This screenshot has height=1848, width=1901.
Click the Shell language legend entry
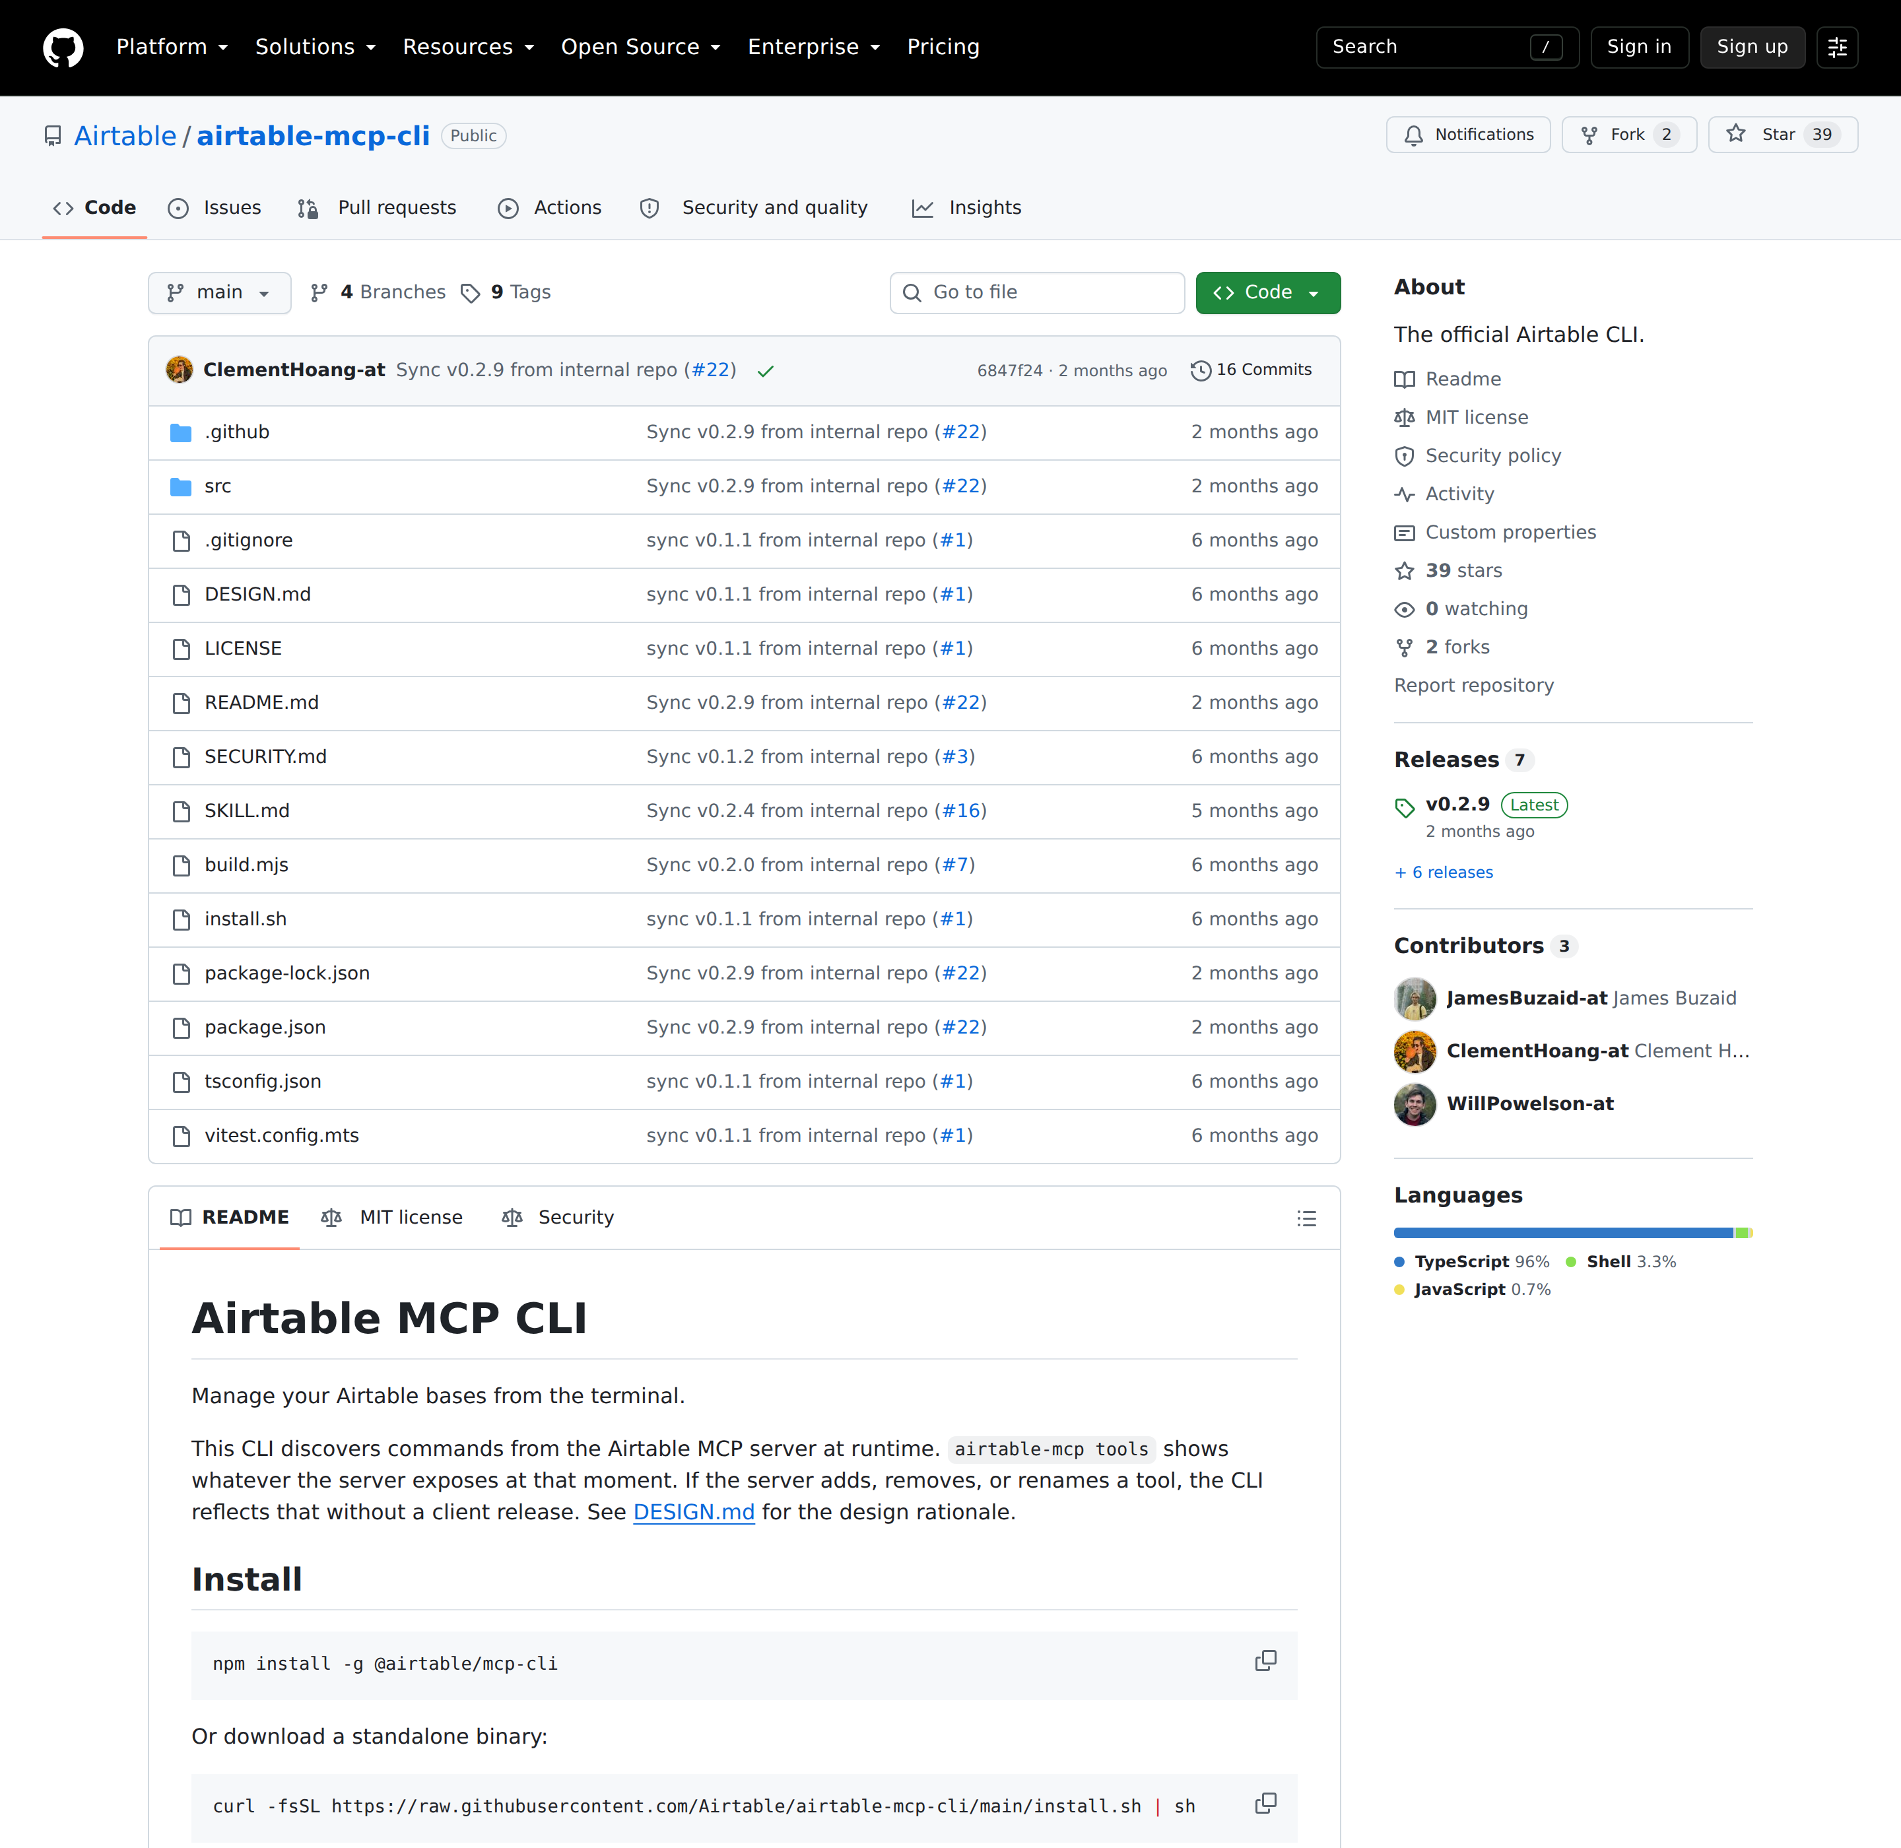pyautogui.click(x=1621, y=1262)
